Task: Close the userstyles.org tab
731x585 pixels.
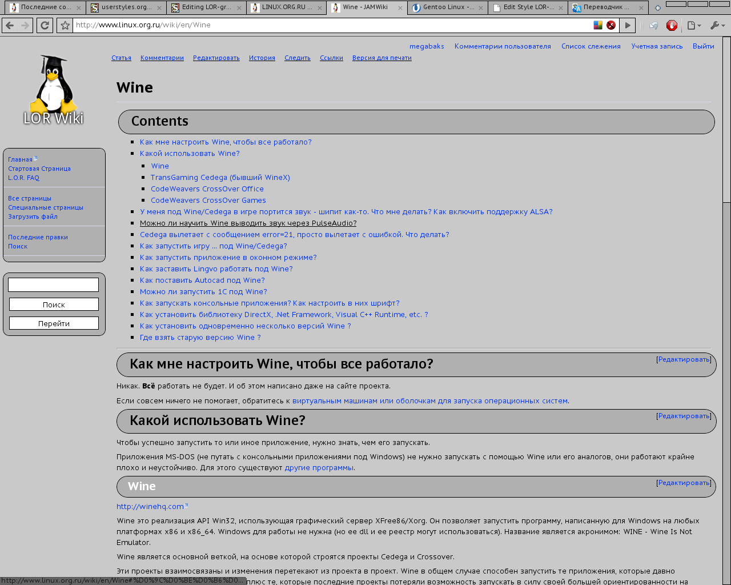Action: coord(159,8)
